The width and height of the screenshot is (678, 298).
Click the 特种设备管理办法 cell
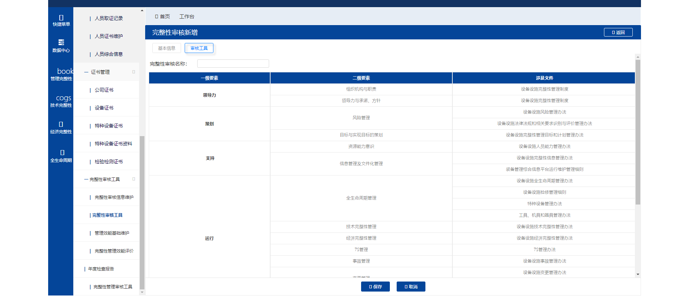coord(544,204)
